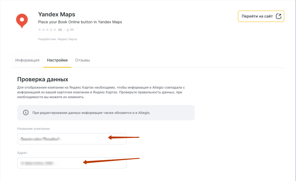Select the fifth rating star
The image size is (296, 181).
55,30
